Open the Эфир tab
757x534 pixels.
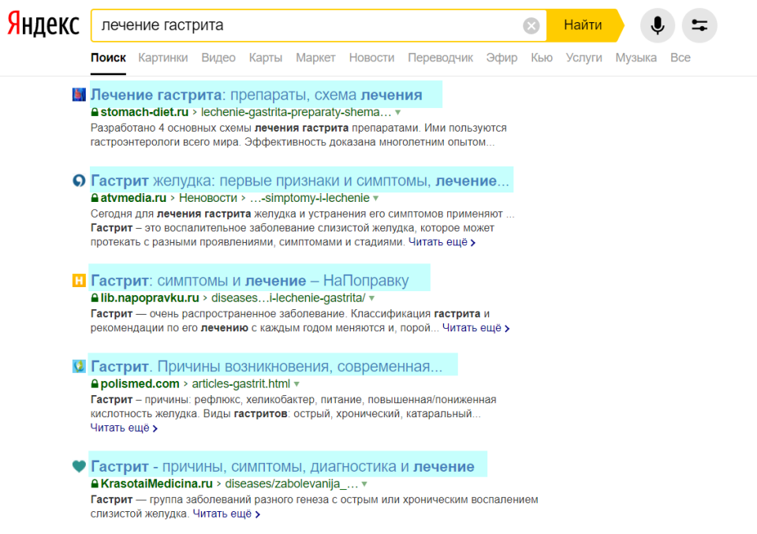[x=502, y=58]
